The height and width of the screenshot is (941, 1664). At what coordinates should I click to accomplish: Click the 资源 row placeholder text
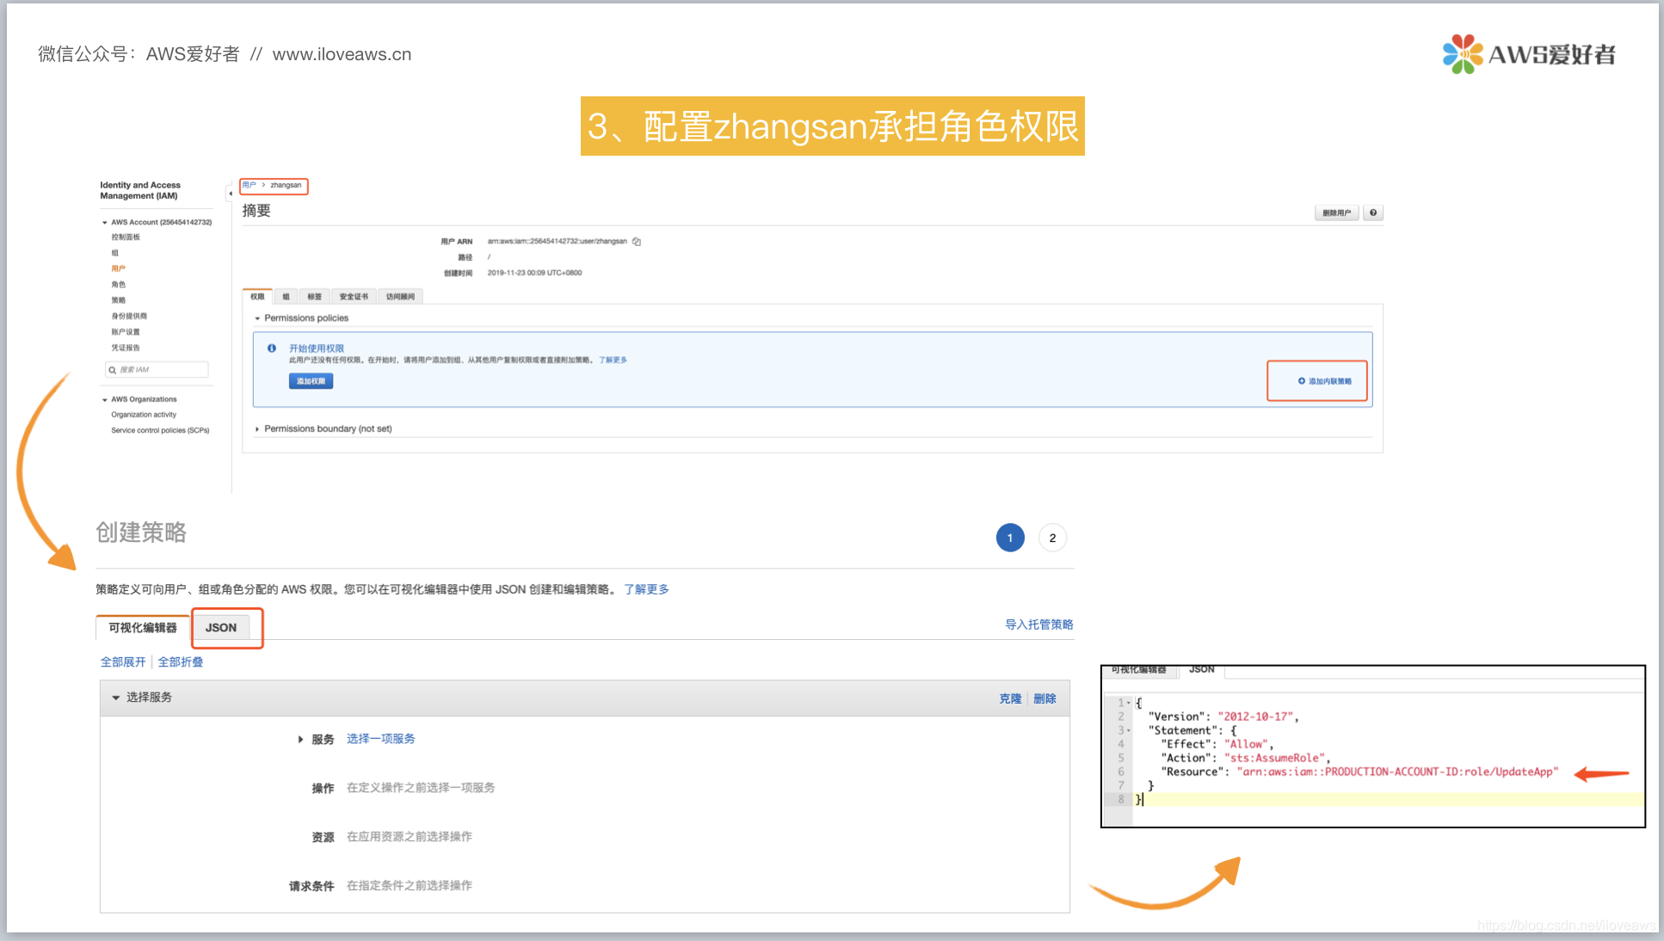pyautogui.click(x=410, y=837)
